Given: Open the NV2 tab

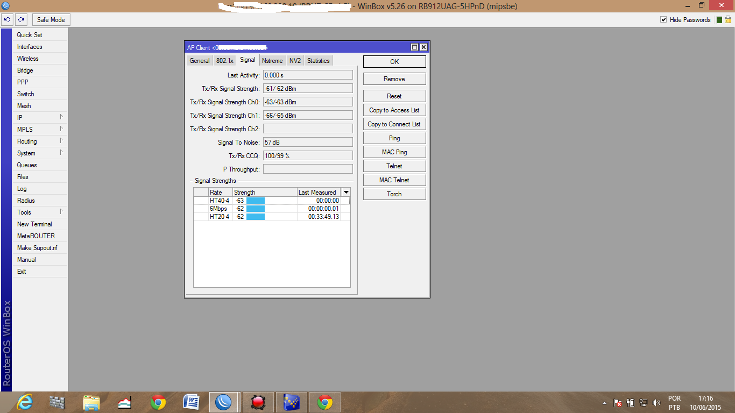Looking at the screenshot, I should [x=295, y=61].
